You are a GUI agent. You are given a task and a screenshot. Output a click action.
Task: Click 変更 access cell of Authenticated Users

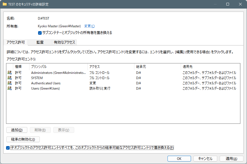tap(93, 83)
